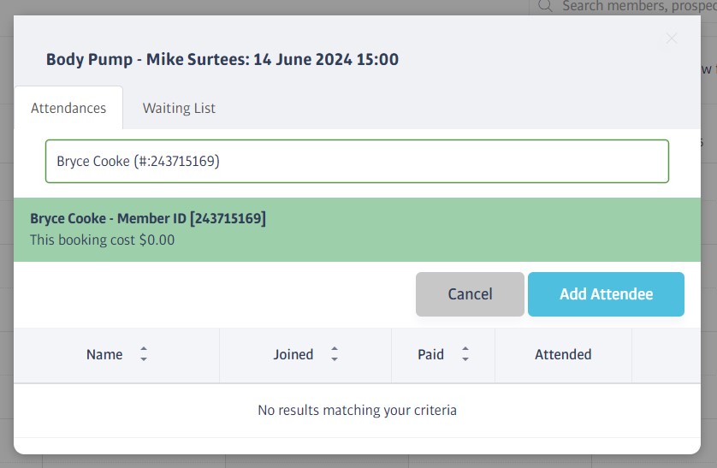Click the Paid column header
This screenshot has width=717, height=468.
click(x=430, y=355)
